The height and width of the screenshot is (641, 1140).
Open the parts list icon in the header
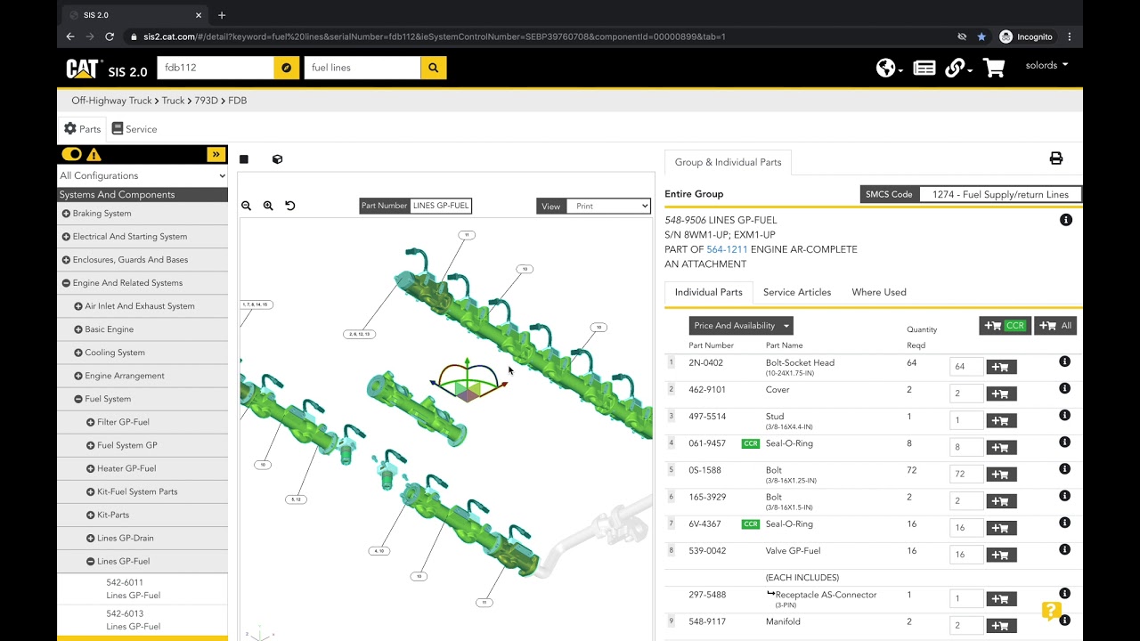click(924, 68)
